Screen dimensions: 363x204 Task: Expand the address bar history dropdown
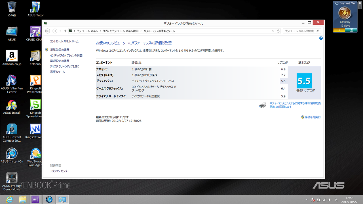[x=273, y=31]
